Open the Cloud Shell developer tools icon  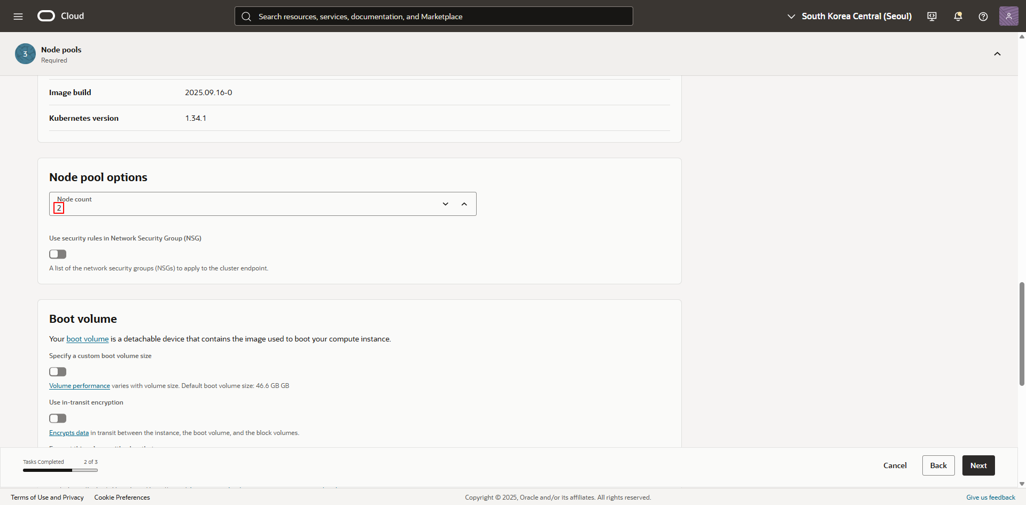pos(932,17)
